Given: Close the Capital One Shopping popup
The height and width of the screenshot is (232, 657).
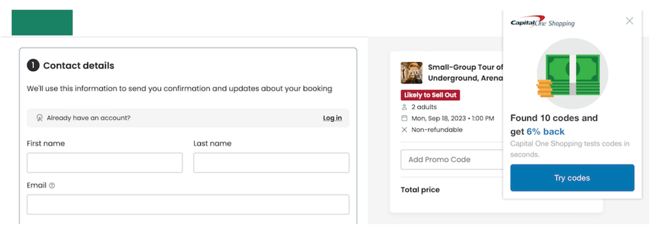Looking at the screenshot, I should 630,21.
